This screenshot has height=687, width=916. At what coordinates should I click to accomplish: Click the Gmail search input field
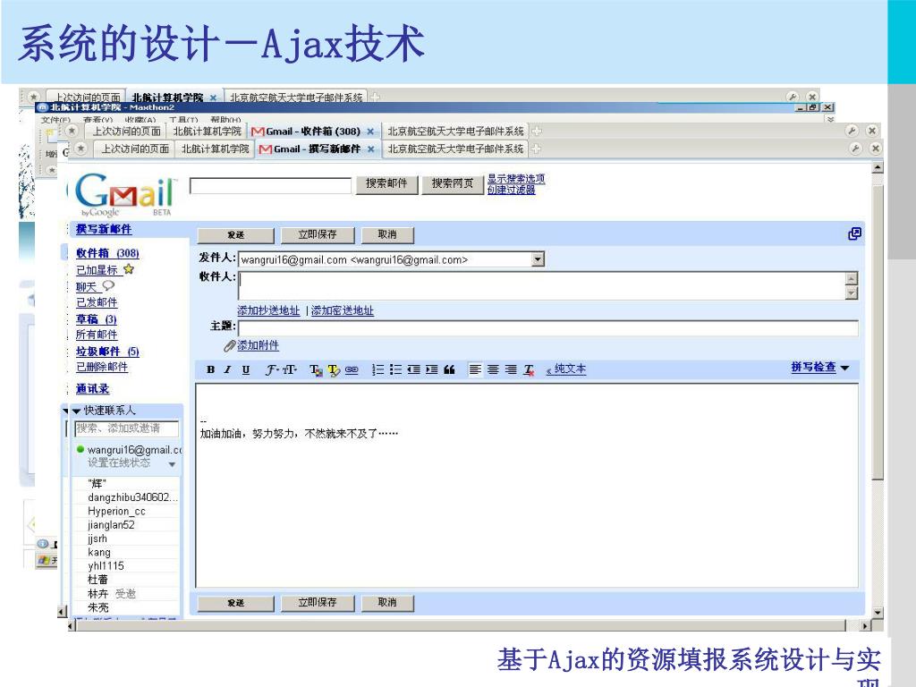pos(270,186)
